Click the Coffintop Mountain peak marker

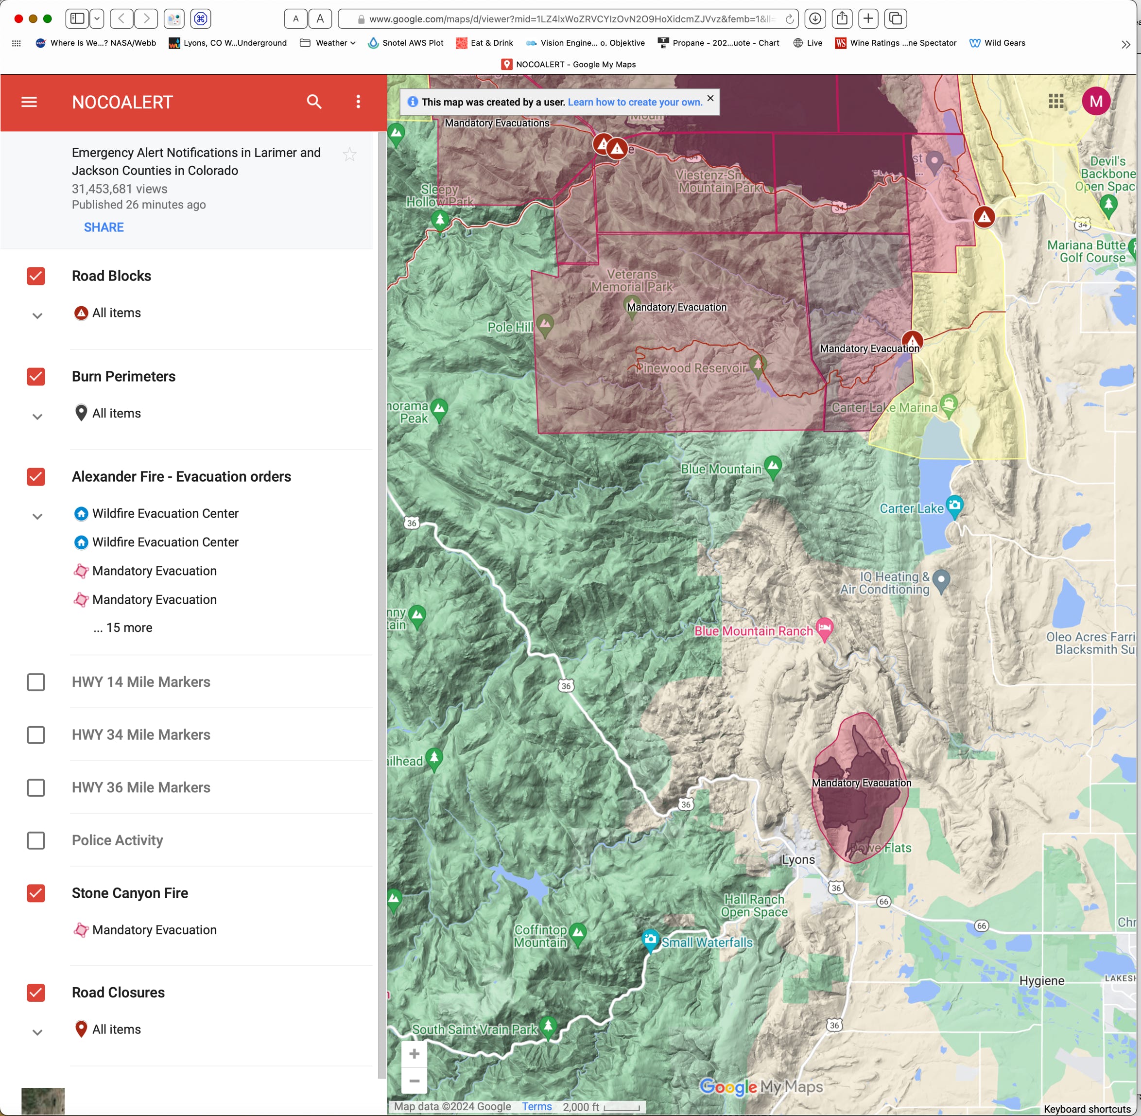click(x=578, y=934)
